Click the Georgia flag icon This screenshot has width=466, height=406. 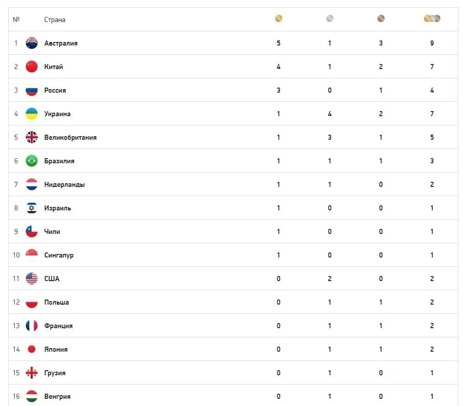coord(32,373)
